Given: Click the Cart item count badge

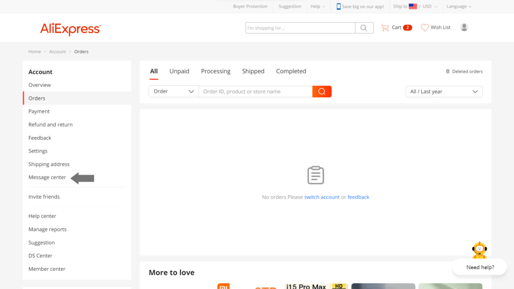Looking at the screenshot, I should click(408, 28).
